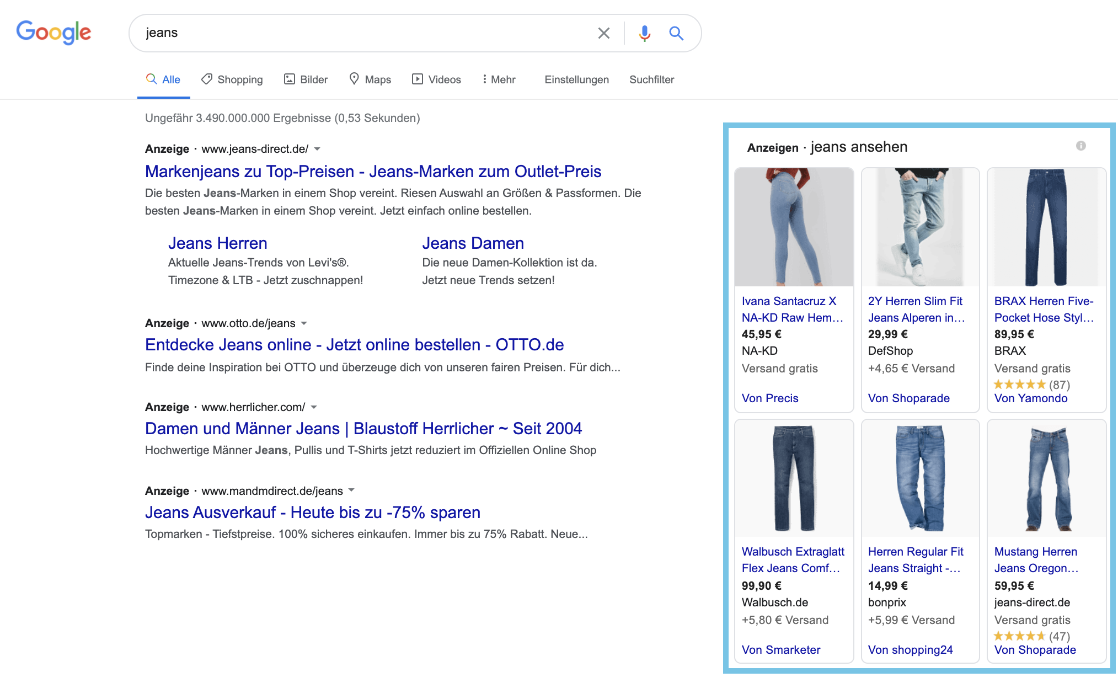Click the star rating under BRAX Herren

coord(1019,385)
